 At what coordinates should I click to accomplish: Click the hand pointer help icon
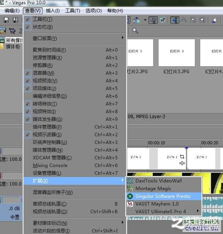tap(215, 20)
